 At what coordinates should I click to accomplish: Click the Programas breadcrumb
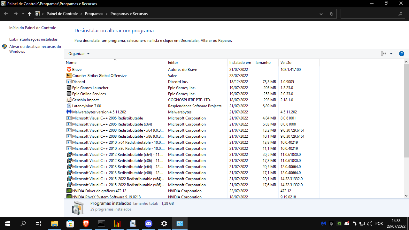94,14
